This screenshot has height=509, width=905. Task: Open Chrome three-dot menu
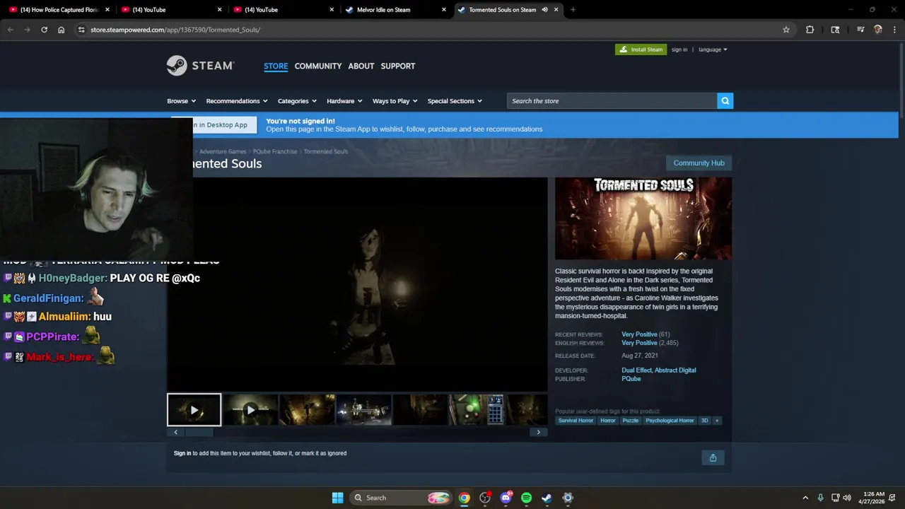894,30
